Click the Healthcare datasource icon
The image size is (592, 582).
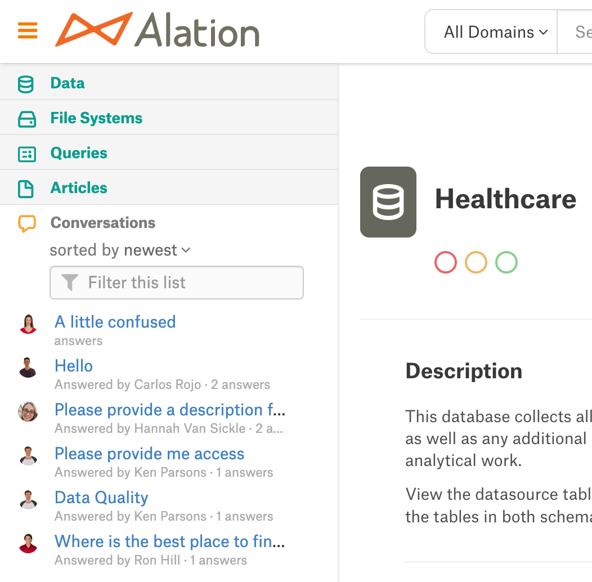388,202
